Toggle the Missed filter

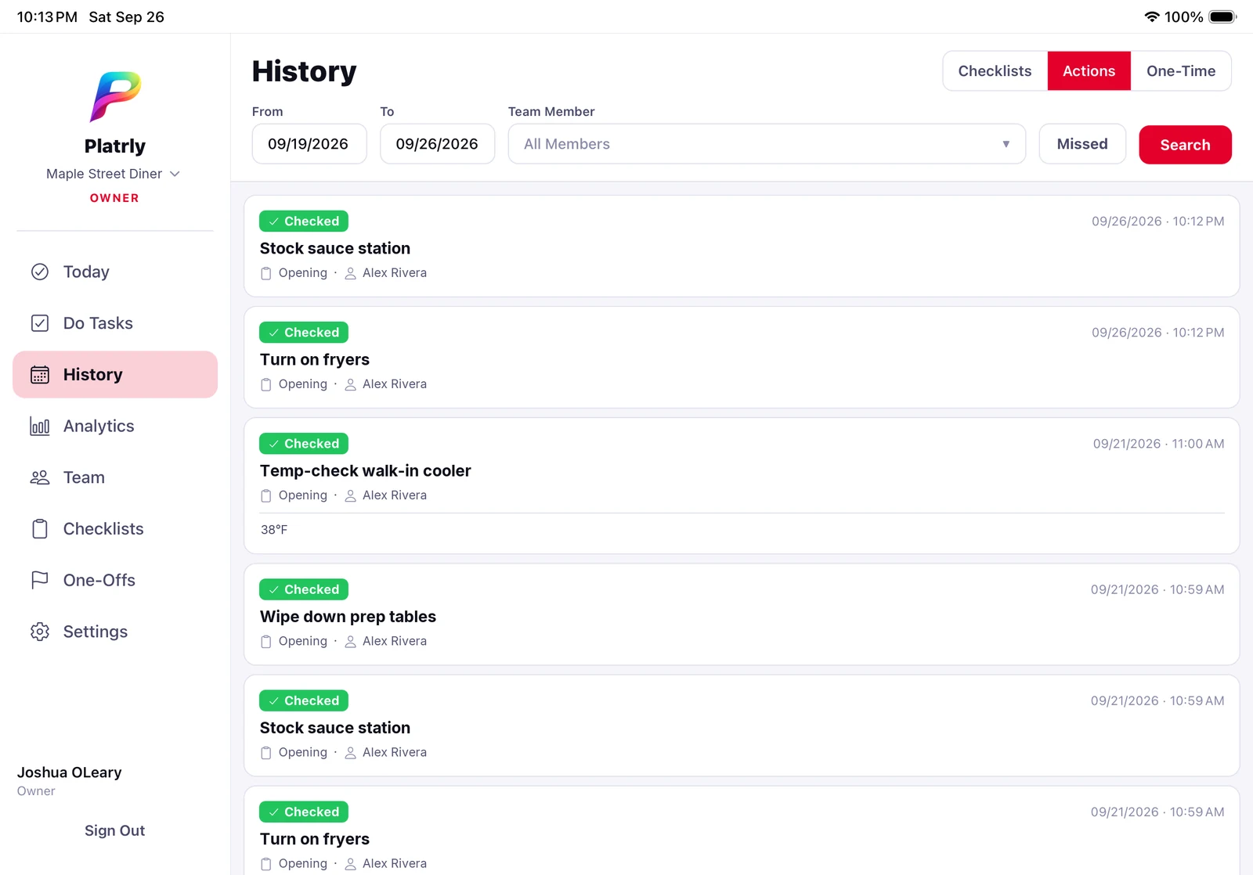(x=1082, y=144)
